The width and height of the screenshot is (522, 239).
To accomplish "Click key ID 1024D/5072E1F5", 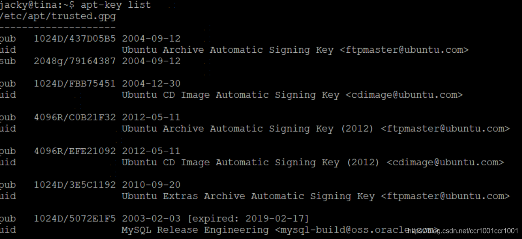I will [x=74, y=219].
